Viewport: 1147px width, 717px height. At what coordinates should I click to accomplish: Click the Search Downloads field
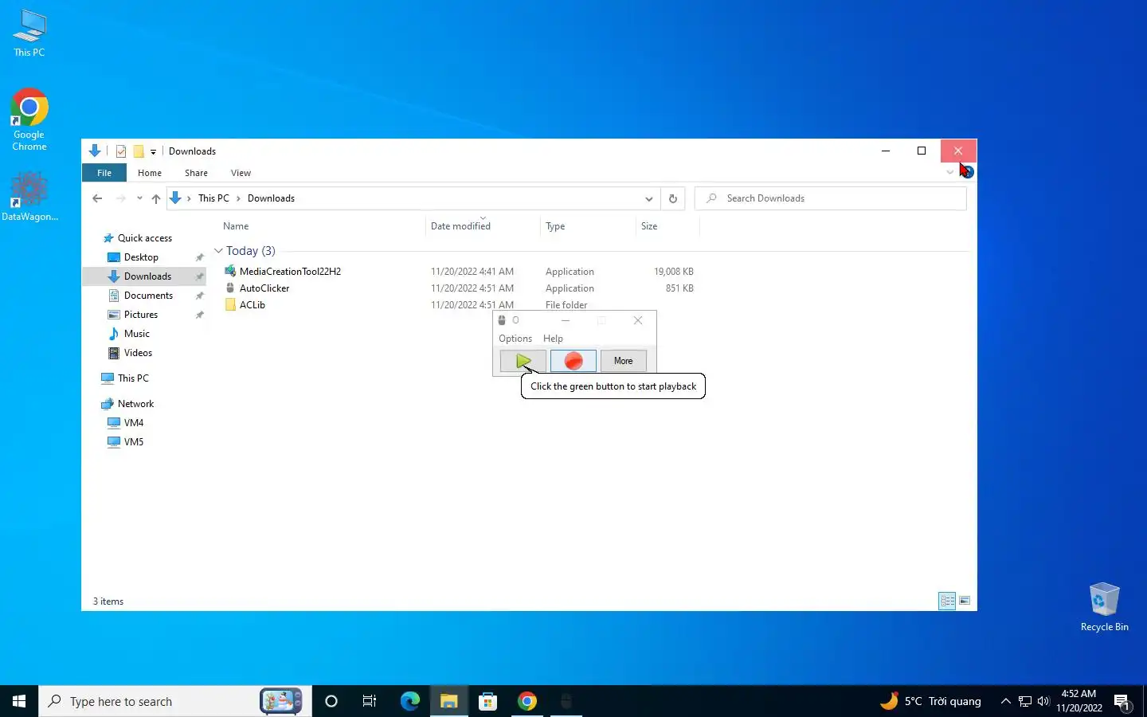[x=831, y=198]
